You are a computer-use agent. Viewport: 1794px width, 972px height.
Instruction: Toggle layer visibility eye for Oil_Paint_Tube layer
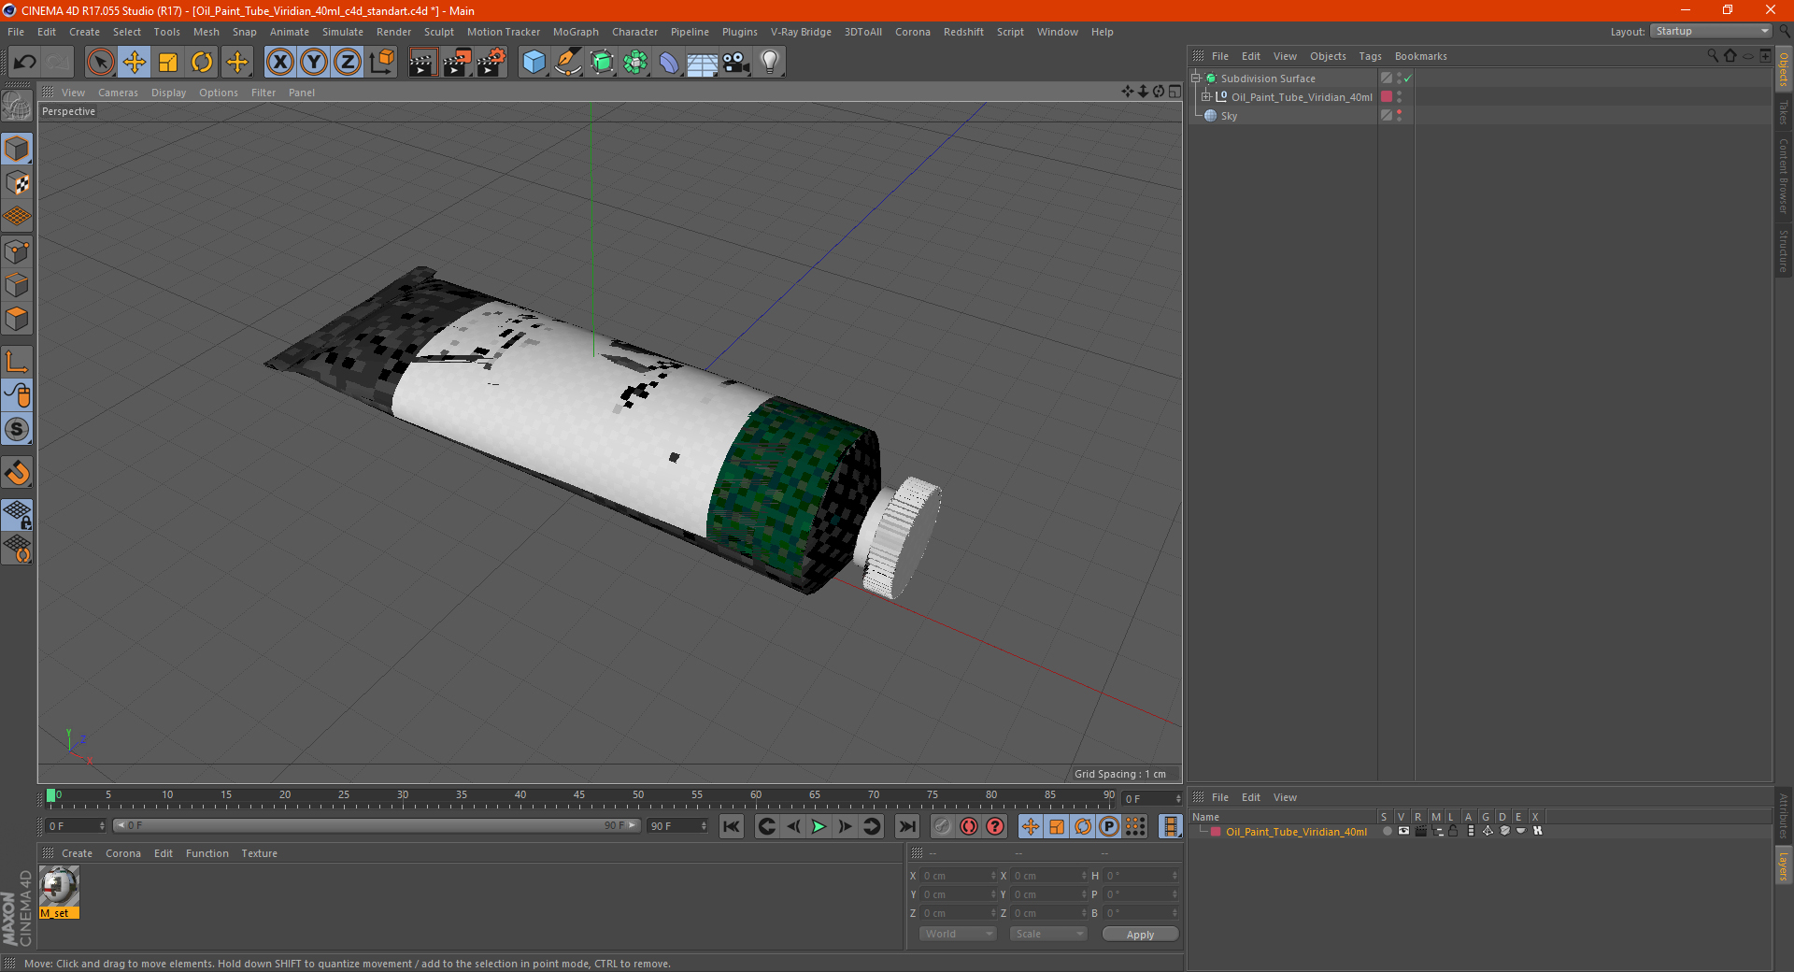pyautogui.click(x=1403, y=831)
